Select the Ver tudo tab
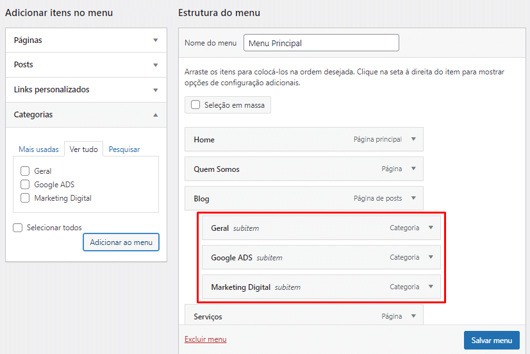This screenshot has width=530, height=354. (x=84, y=149)
